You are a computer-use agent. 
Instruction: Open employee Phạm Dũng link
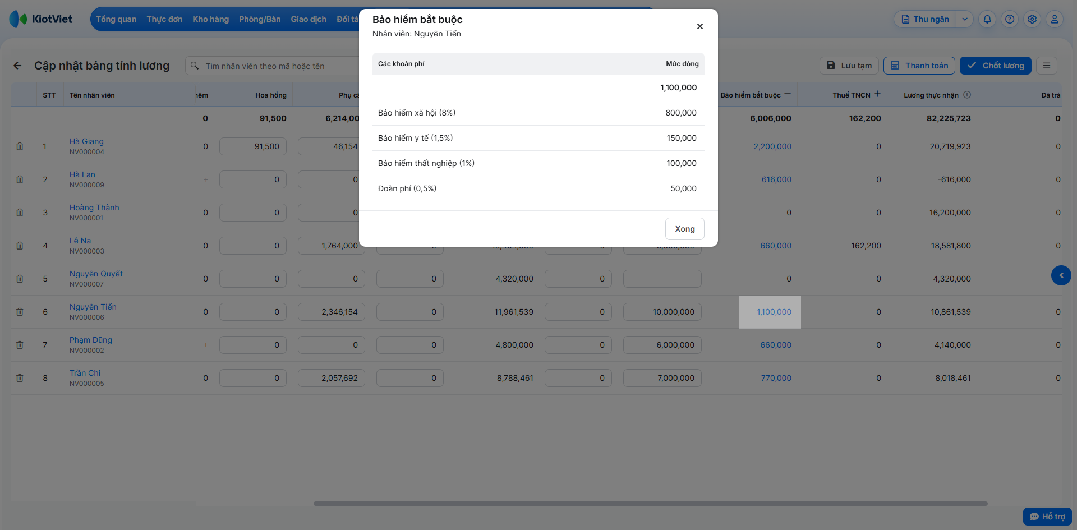pyautogui.click(x=91, y=340)
